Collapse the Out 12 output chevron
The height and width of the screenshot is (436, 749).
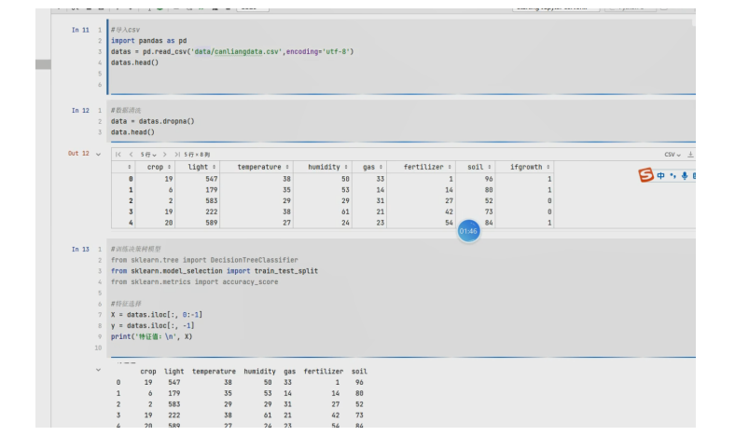[x=98, y=154]
